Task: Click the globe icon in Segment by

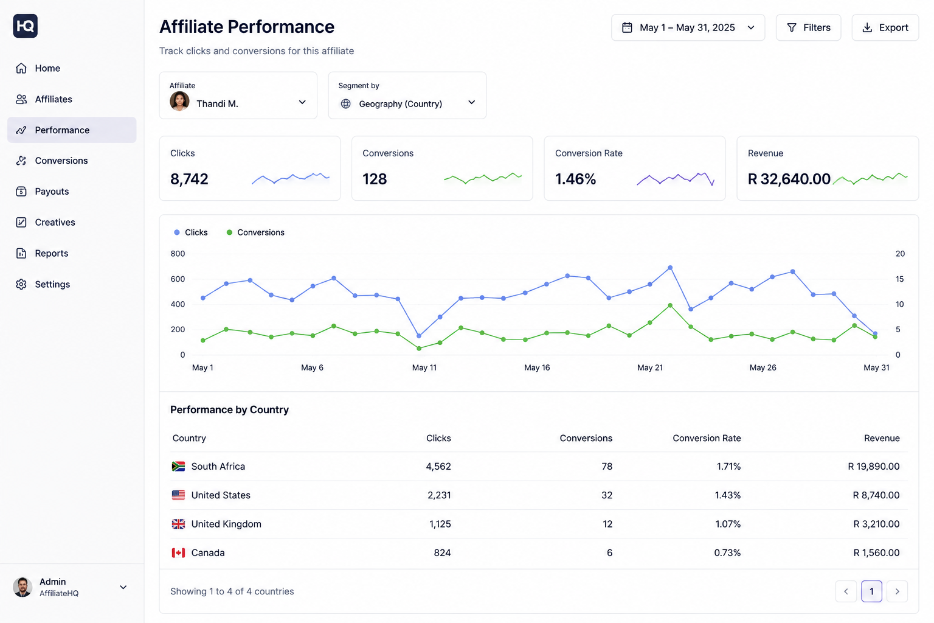Action: pyautogui.click(x=346, y=104)
